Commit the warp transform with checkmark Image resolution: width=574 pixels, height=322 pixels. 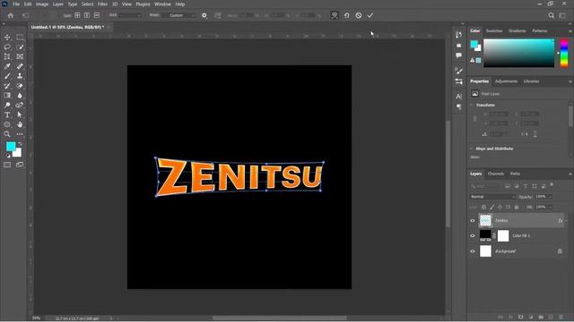click(370, 15)
